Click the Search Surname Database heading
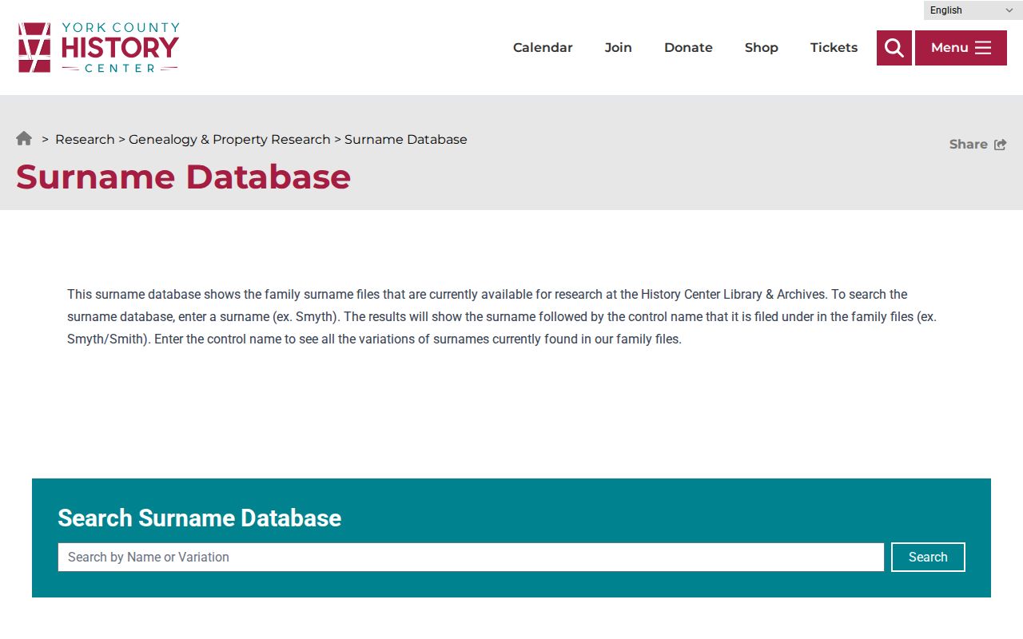Screen dimensions: 1023x639 [200, 518]
